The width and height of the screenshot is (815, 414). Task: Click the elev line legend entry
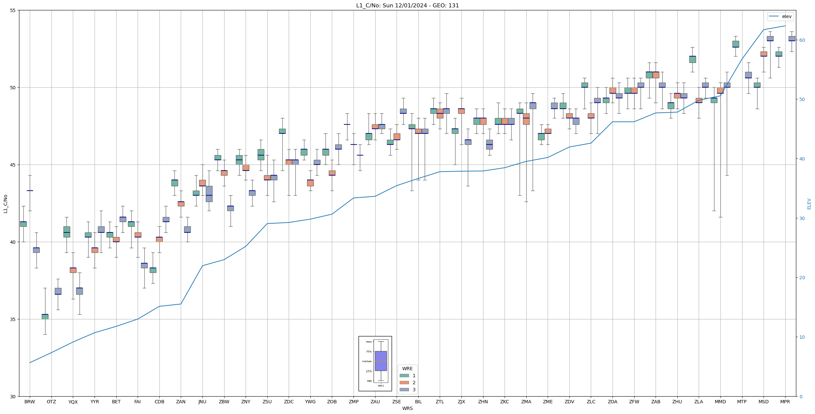click(780, 16)
